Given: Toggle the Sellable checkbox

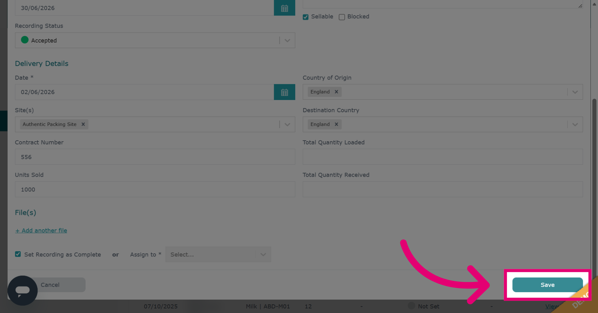Looking at the screenshot, I should point(306,17).
